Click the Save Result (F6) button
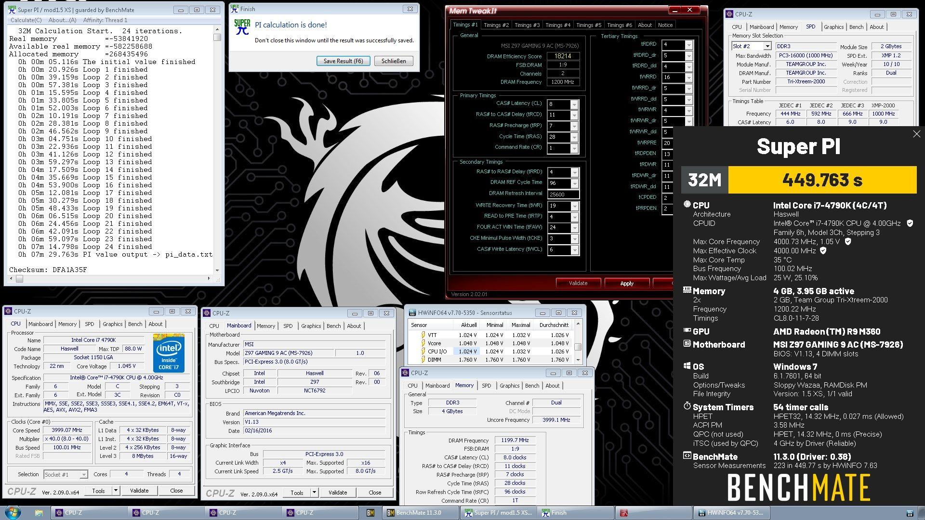The image size is (925, 520). coord(343,61)
